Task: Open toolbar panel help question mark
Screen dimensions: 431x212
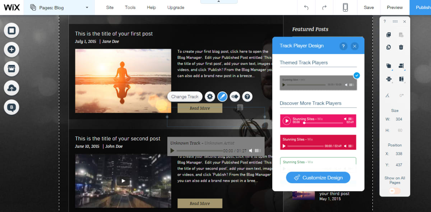Action: pyautogui.click(x=385, y=22)
